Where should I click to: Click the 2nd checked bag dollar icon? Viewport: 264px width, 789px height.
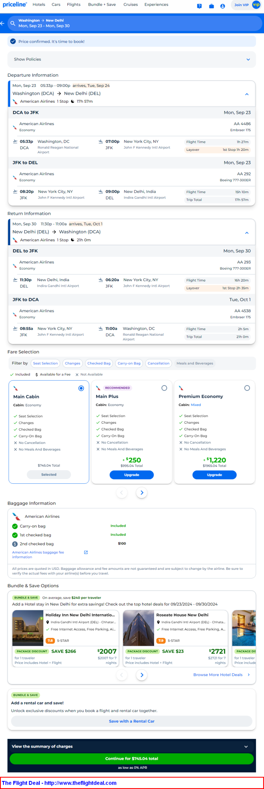[15, 544]
